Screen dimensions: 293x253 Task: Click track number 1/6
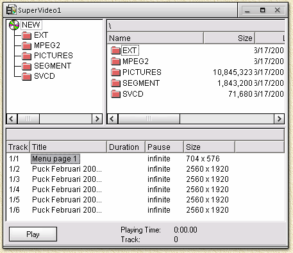(14, 210)
